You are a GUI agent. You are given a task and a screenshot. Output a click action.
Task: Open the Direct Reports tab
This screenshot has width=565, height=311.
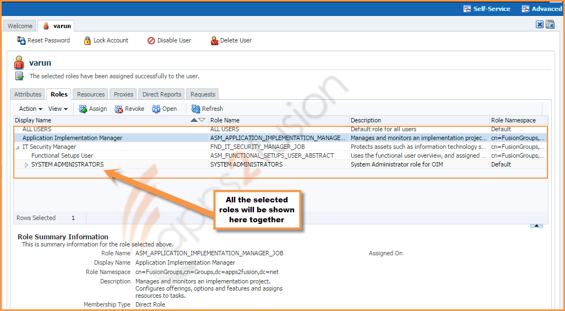pos(162,94)
